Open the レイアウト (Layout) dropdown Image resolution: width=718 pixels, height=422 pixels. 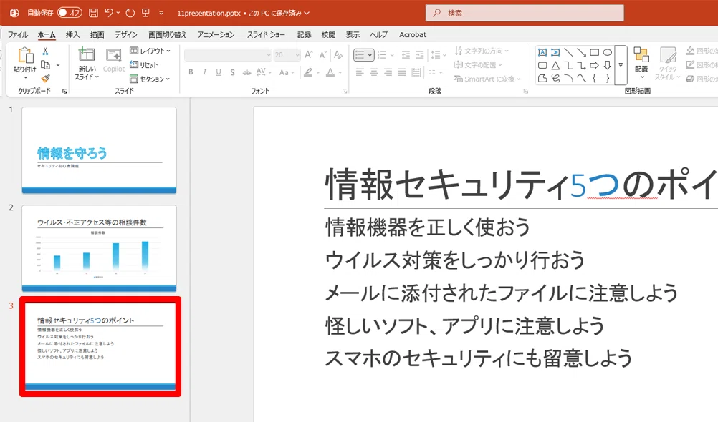(x=150, y=51)
